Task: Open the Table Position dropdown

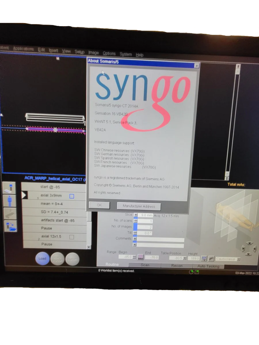Action: 184,258
